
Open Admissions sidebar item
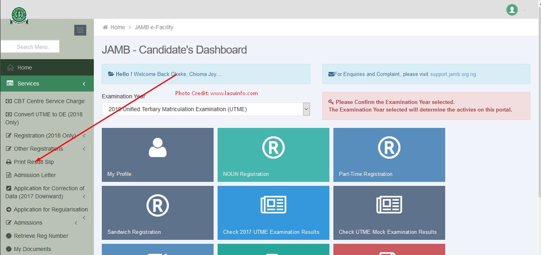28,223
